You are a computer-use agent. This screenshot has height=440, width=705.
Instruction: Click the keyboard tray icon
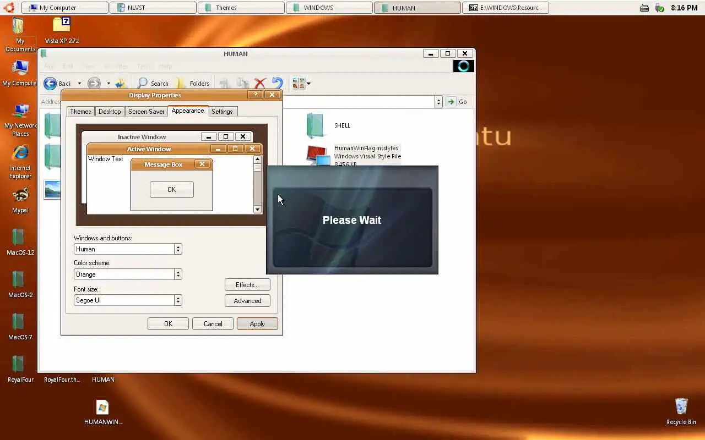pyautogui.click(x=644, y=8)
